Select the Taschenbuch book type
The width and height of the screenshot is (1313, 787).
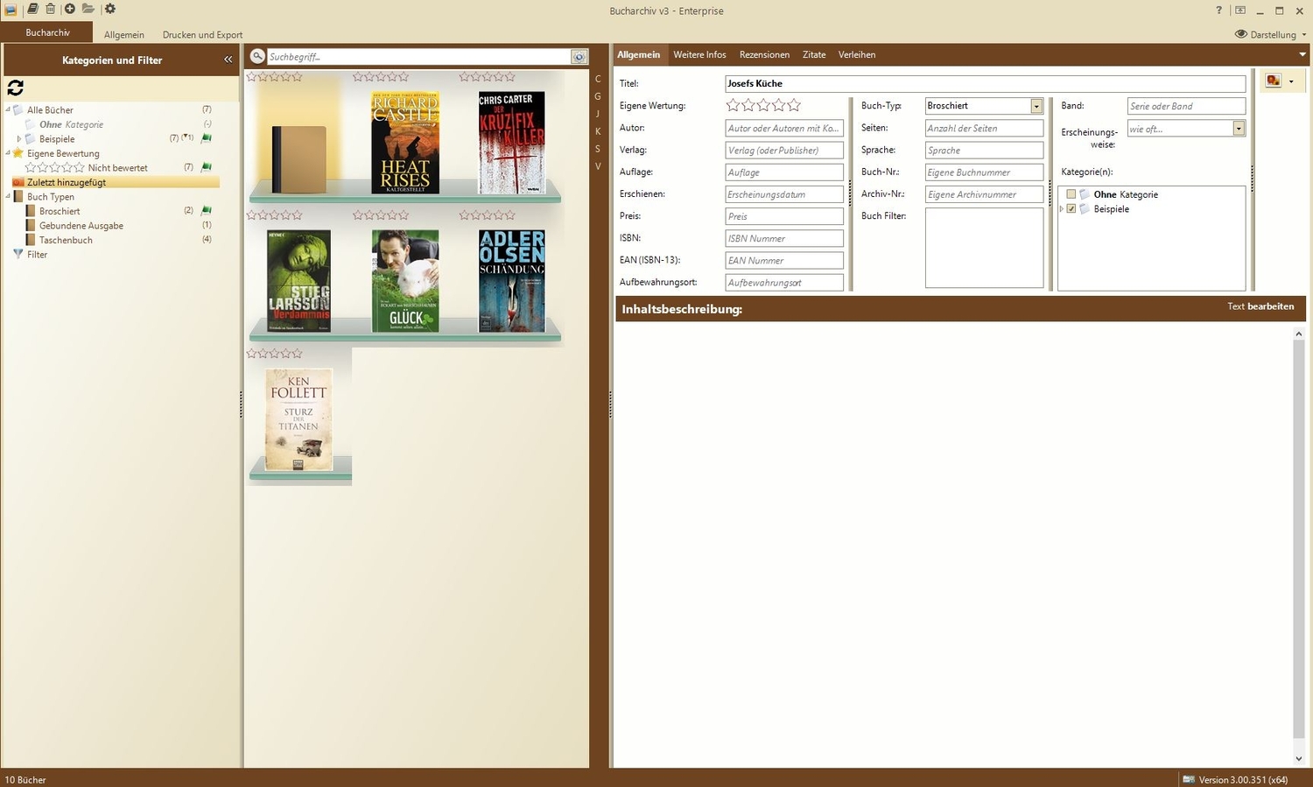click(66, 240)
